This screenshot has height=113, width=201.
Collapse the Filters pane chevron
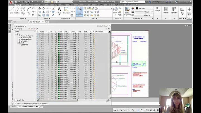(35, 32)
